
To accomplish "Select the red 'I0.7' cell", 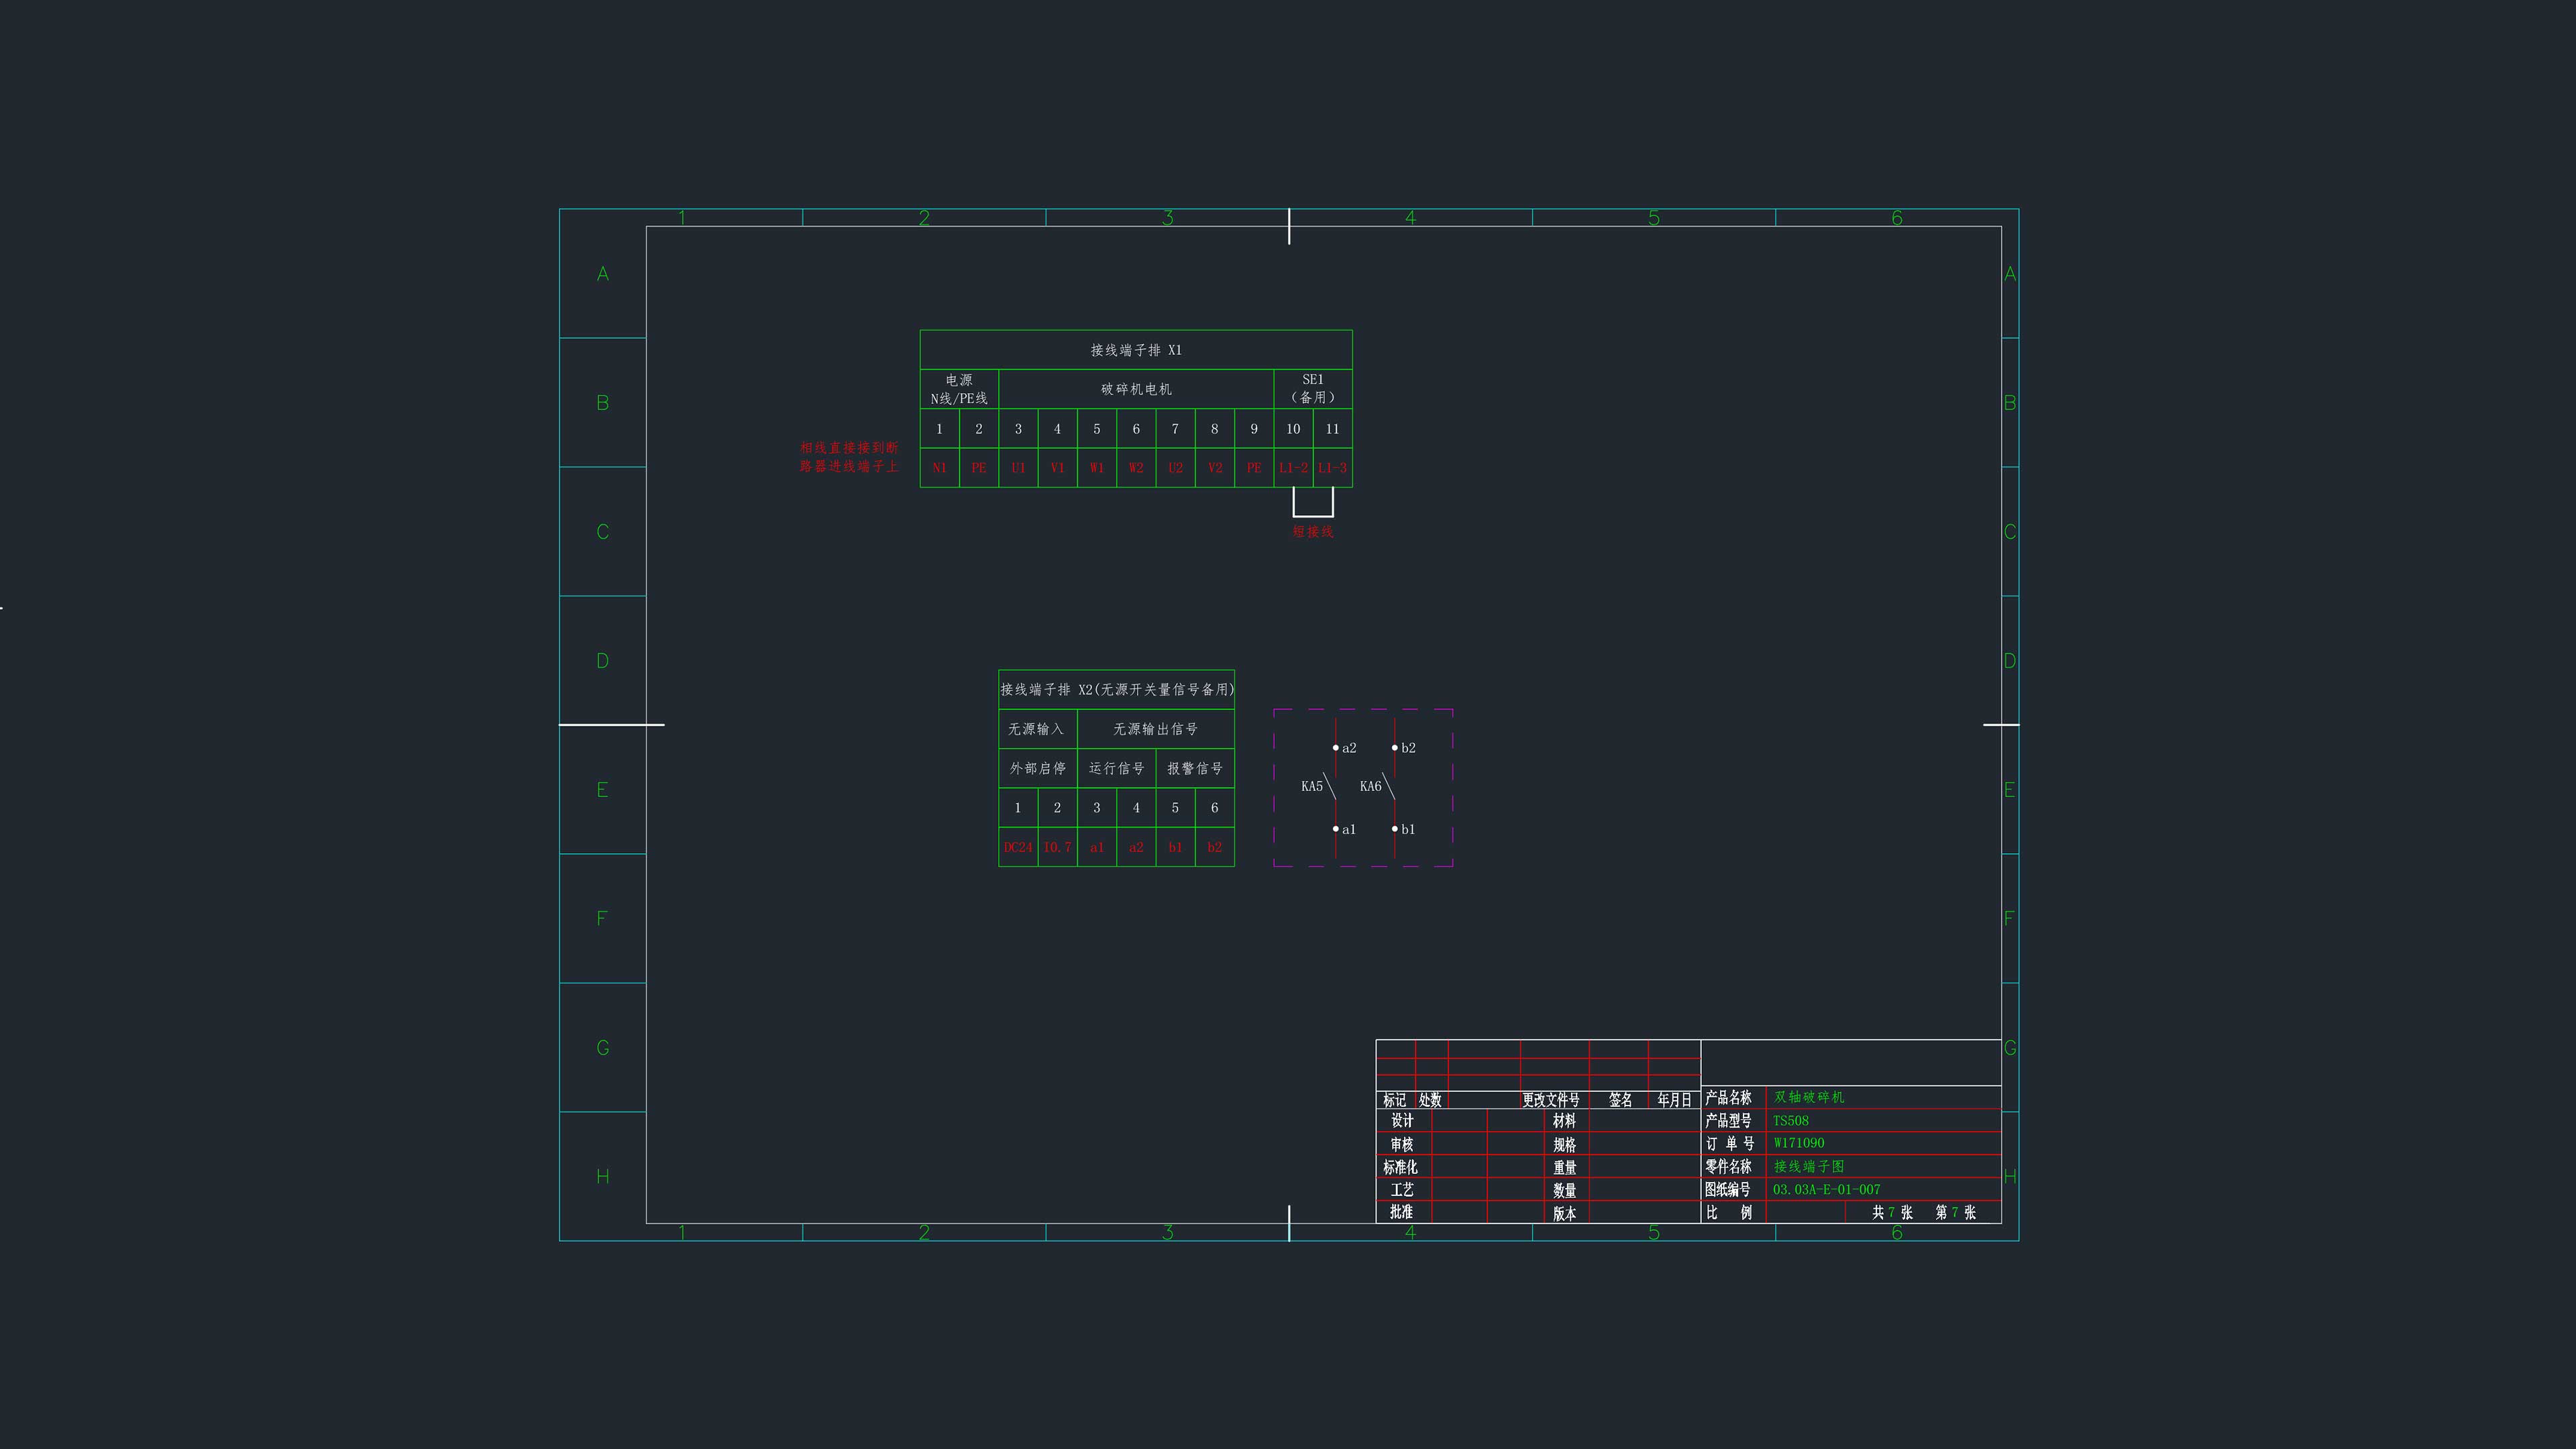I will [x=1057, y=847].
